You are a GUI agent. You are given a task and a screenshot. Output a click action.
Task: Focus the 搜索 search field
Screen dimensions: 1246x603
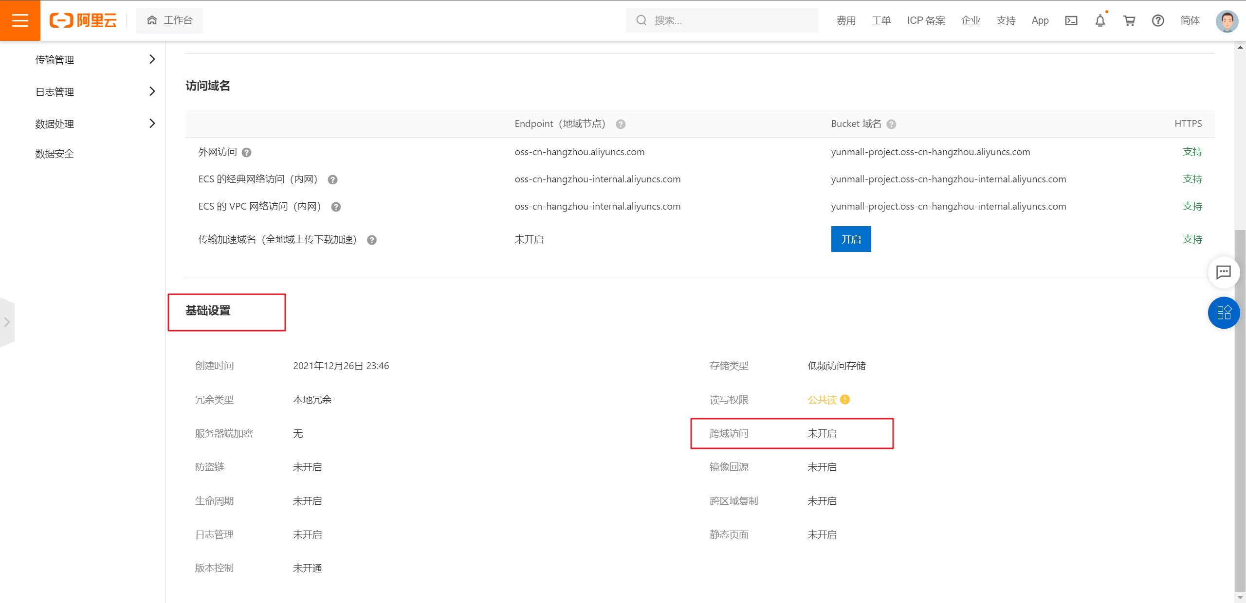722,20
